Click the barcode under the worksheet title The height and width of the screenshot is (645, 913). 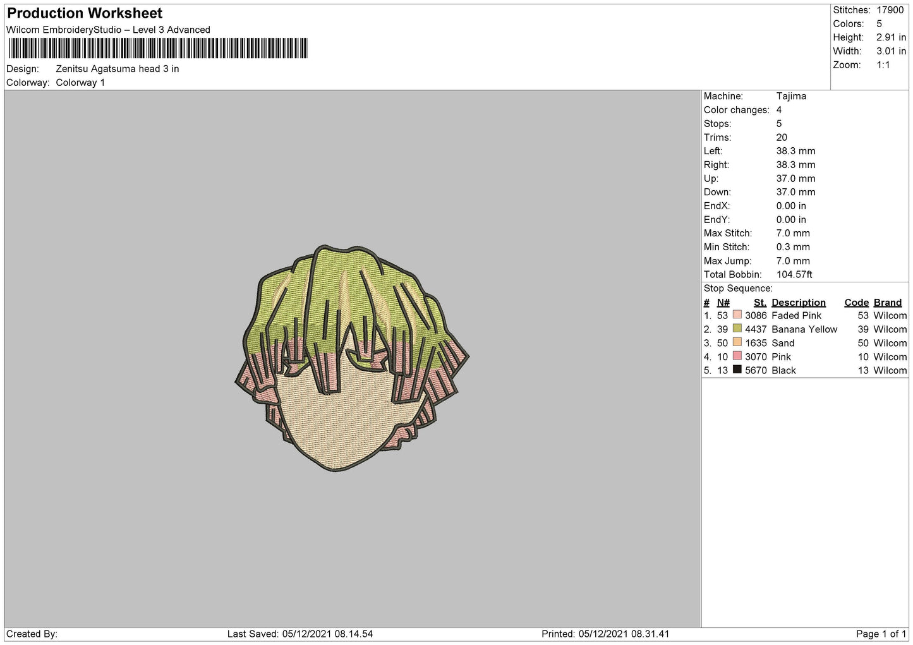point(158,49)
